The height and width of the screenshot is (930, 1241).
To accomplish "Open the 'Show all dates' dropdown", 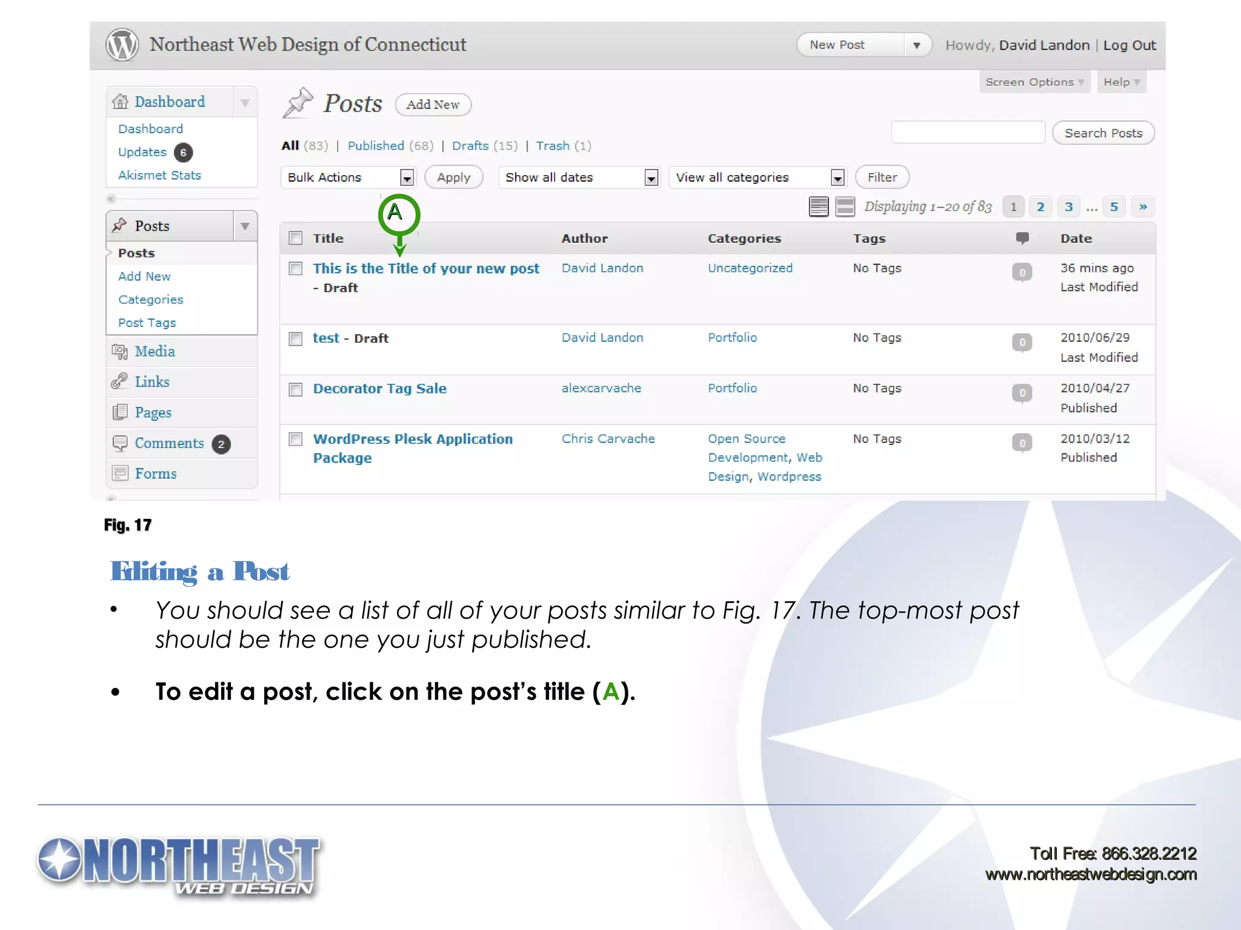I will click(x=579, y=177).
